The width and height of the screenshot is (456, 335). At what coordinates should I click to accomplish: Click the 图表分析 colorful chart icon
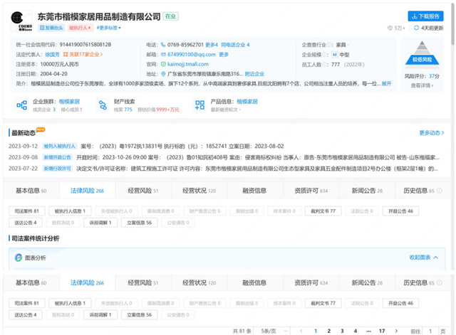click(x=19, y=257)
